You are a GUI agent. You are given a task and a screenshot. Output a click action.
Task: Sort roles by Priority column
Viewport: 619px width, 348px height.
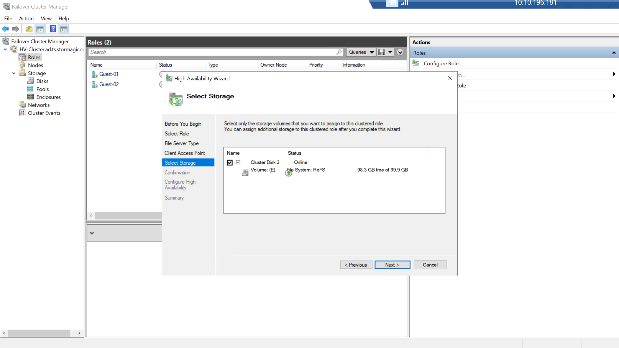click(323, 65)
